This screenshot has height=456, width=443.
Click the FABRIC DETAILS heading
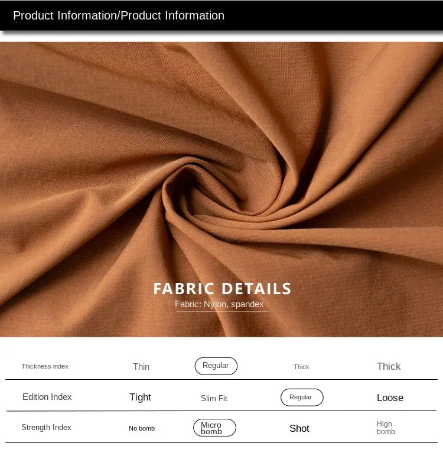222,289
